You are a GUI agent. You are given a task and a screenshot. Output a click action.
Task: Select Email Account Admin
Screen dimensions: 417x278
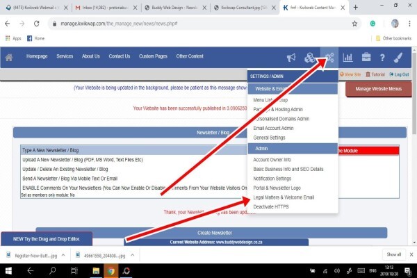[x=273, y=128]
